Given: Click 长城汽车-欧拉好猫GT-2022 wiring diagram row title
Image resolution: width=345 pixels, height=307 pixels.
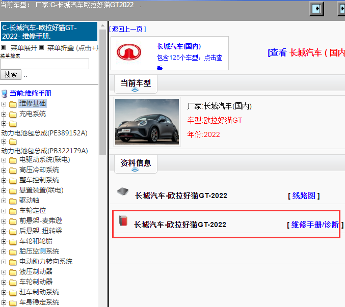Looking at the screenshot, I should [x=181, y=196].
